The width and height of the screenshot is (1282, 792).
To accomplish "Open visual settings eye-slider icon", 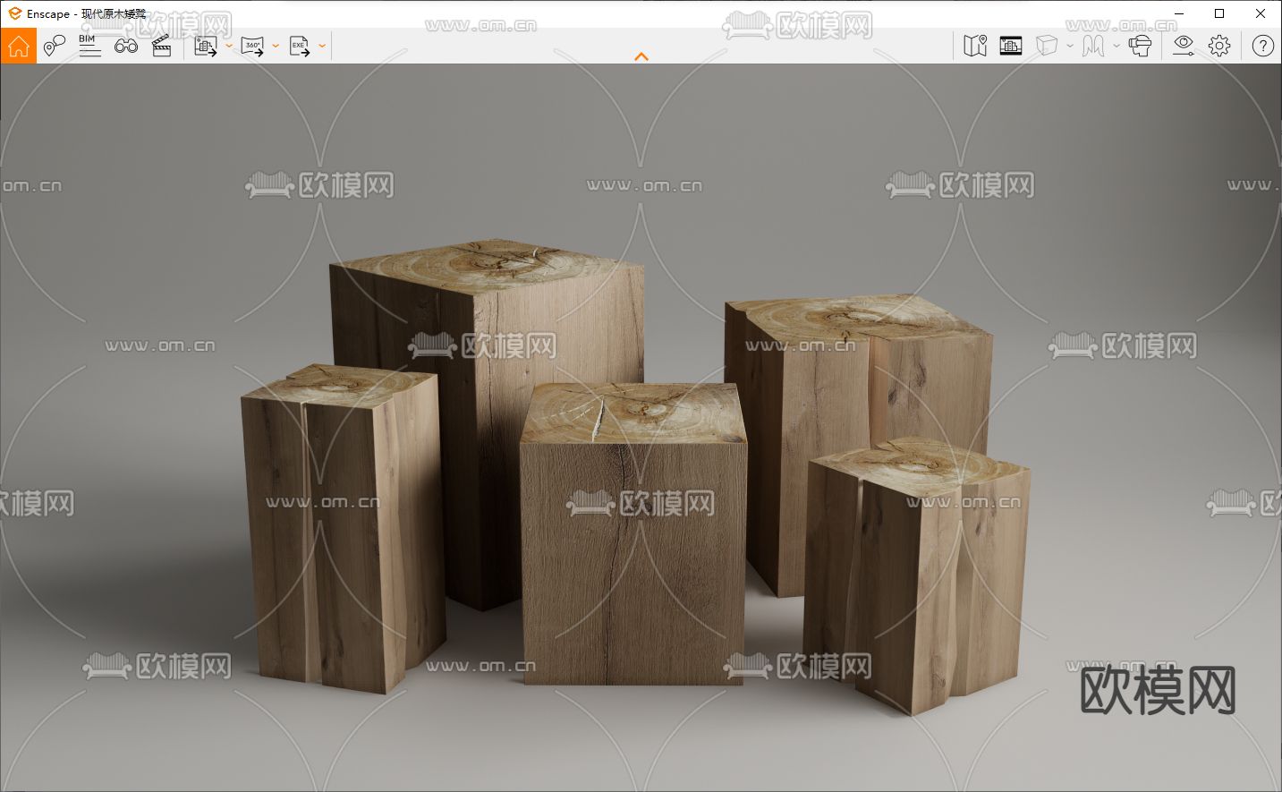I will pyautogui.click(x=1184, y=46).
